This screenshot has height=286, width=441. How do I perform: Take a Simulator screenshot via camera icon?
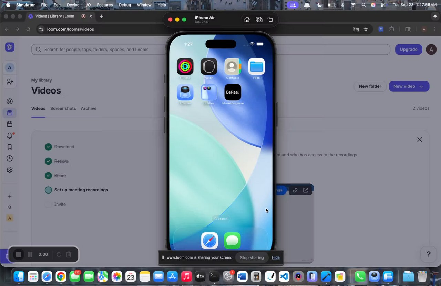259,20
